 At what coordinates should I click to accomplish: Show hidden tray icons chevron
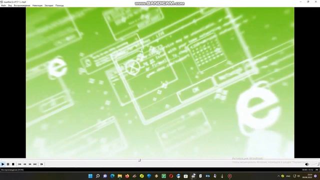[278, 176]
